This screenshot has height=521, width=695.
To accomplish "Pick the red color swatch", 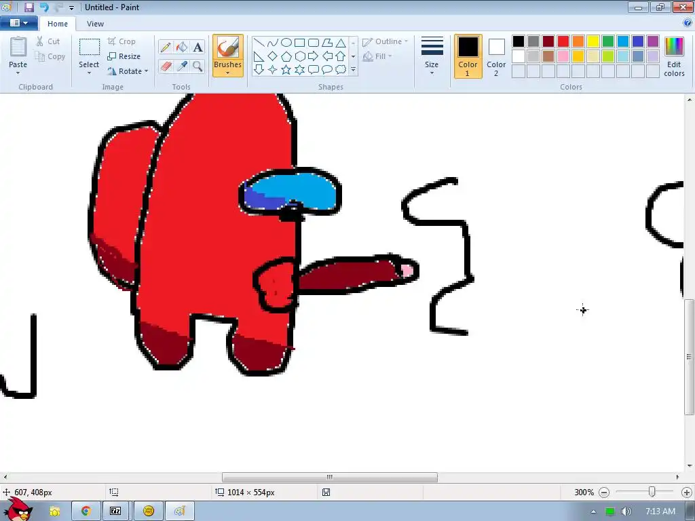I will (563, 41).
